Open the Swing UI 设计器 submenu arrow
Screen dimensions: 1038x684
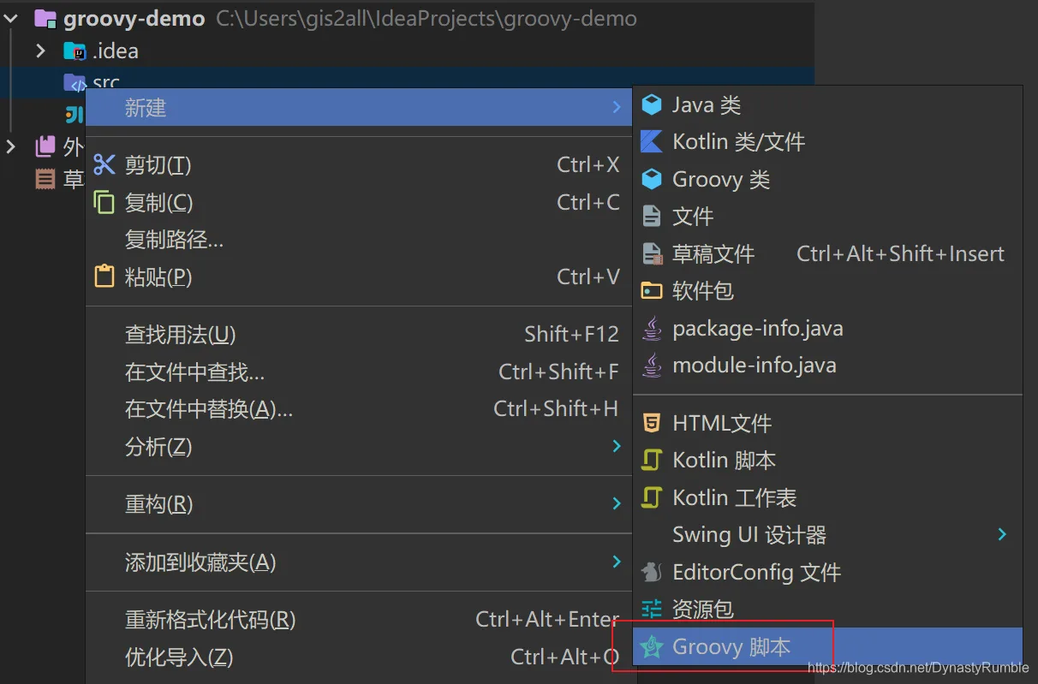[x=1003, y=534]
